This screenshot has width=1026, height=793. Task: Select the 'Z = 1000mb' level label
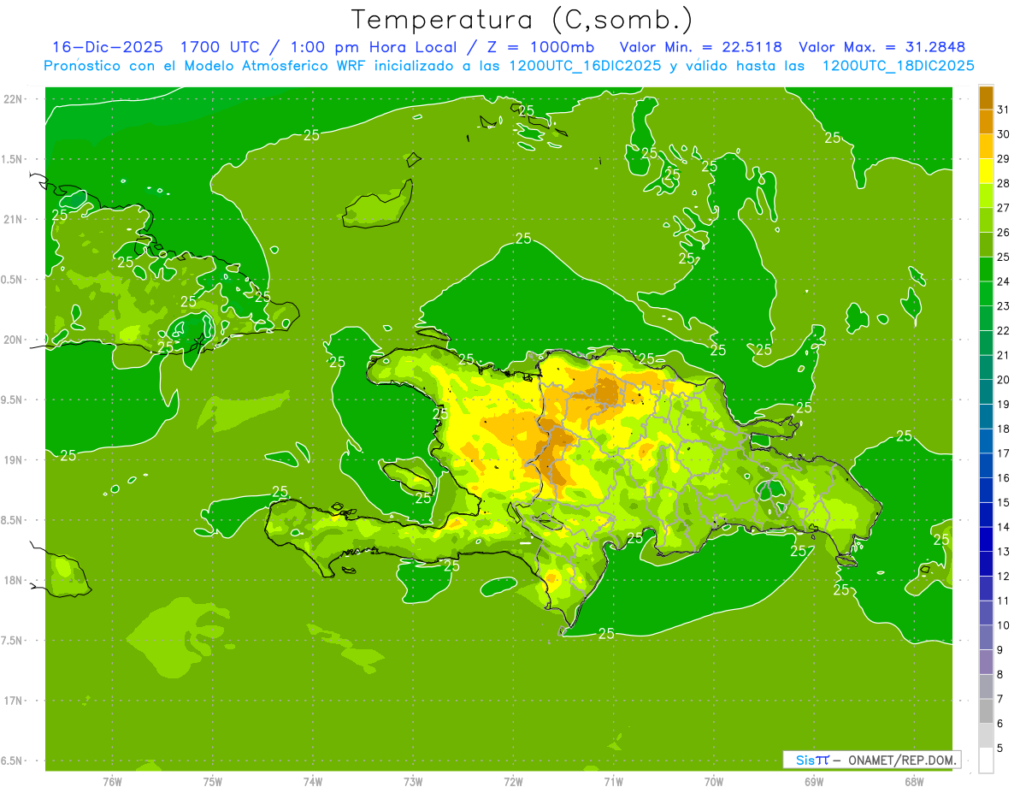click(540, 46)
